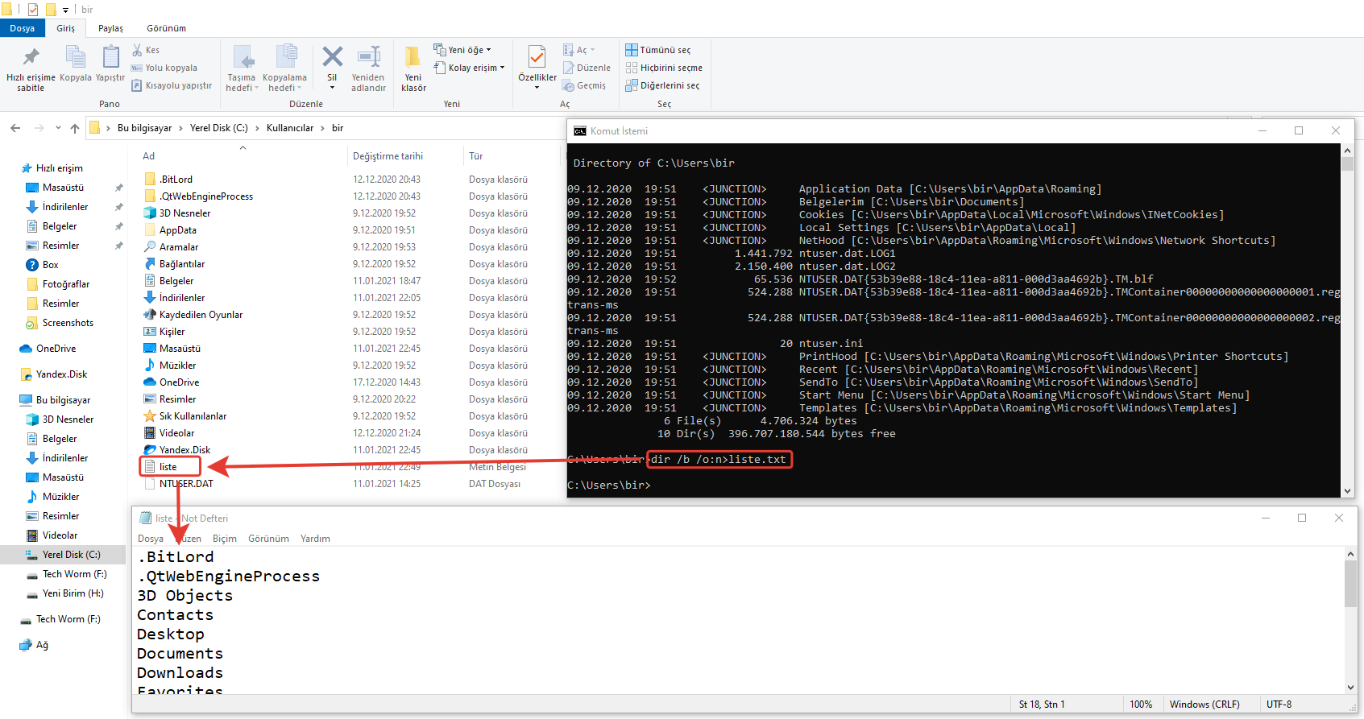Open the Kolay erişim dropdown
Viewport: 1364px width, 719px height.
click(470, 68)
